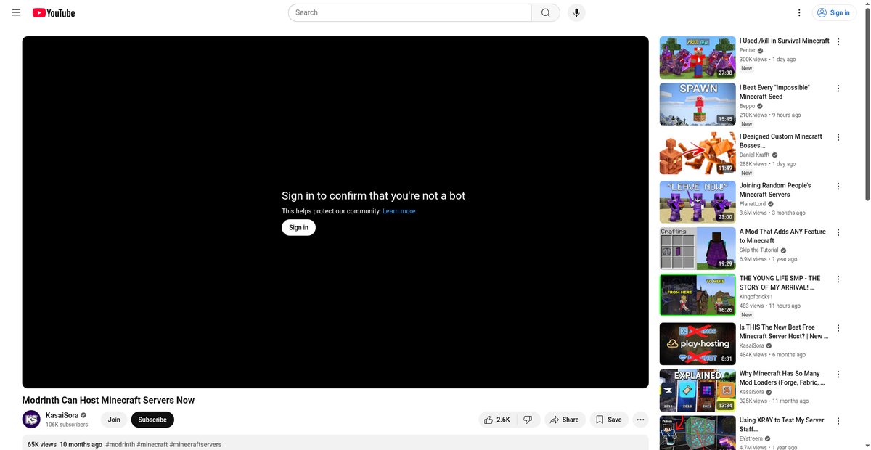The height and width of the screenshot is (450, 871).
Task: Open the #minecraft hashtag
Action: 152,444
